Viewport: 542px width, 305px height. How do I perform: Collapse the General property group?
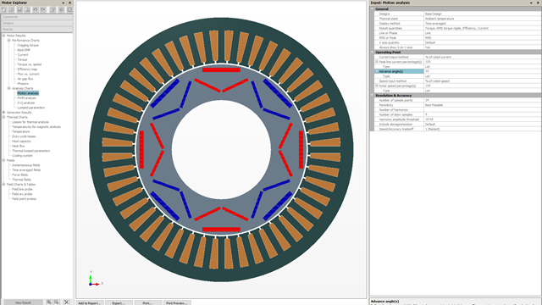coord(373,9)
